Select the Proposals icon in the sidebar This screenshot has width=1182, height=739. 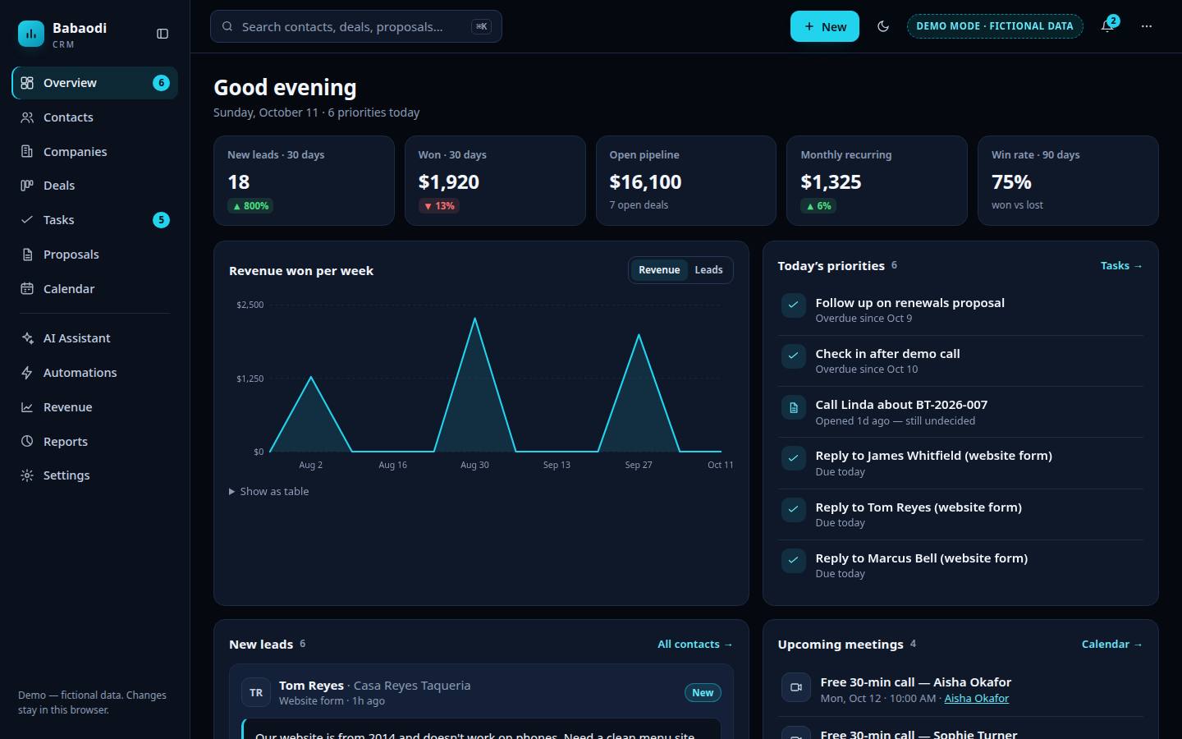click(x=27, y=255)
